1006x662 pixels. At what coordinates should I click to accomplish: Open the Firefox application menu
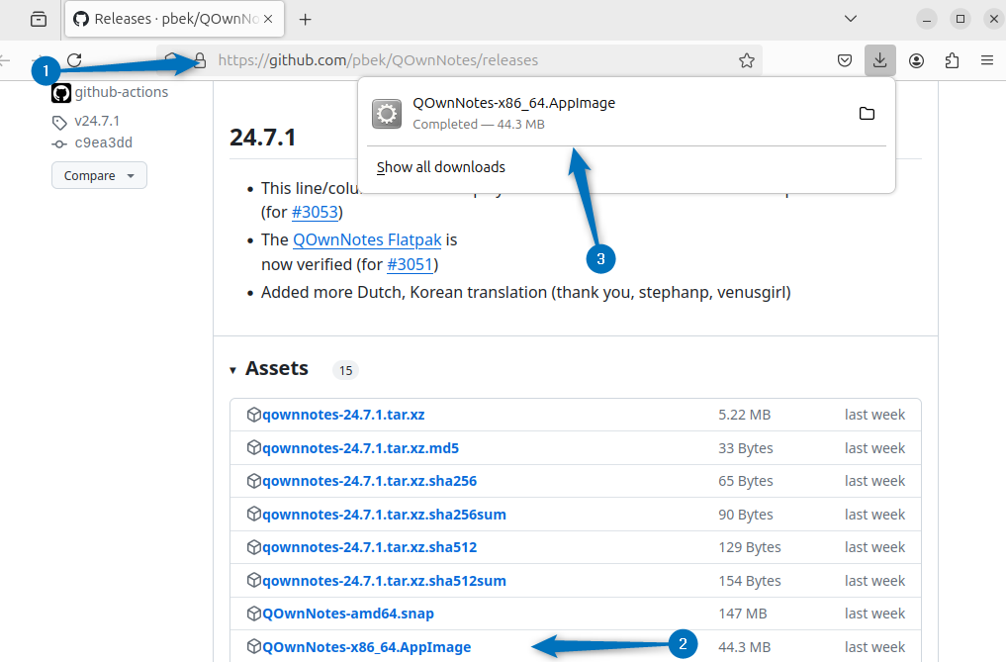point(987,59)
